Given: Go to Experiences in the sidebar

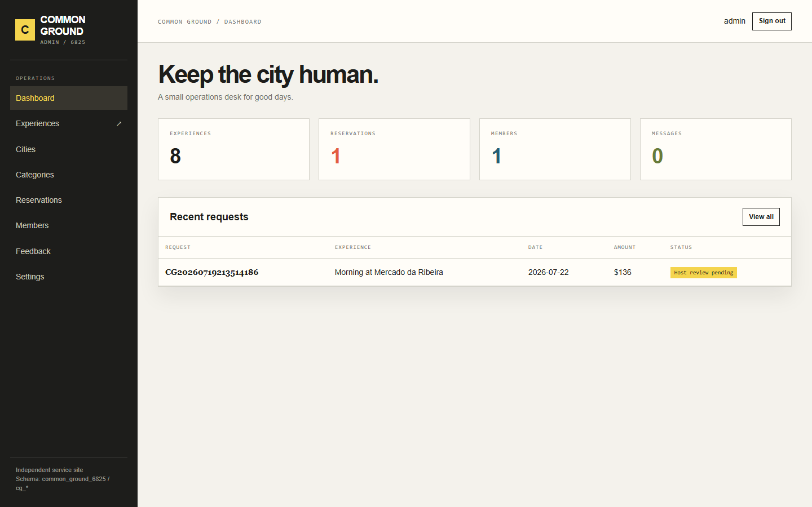Looking at the screenshot, I should point(69,124).
